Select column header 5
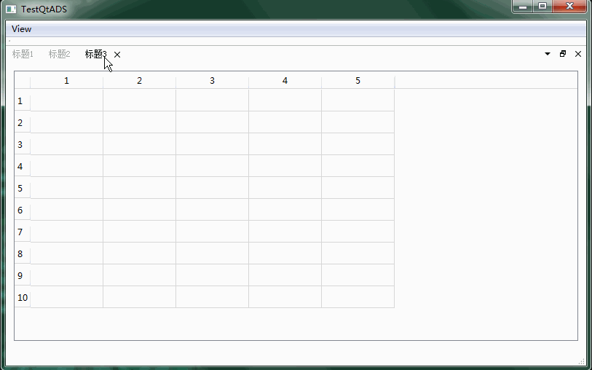Screen dimensions: 592x370 pos(358,81)
